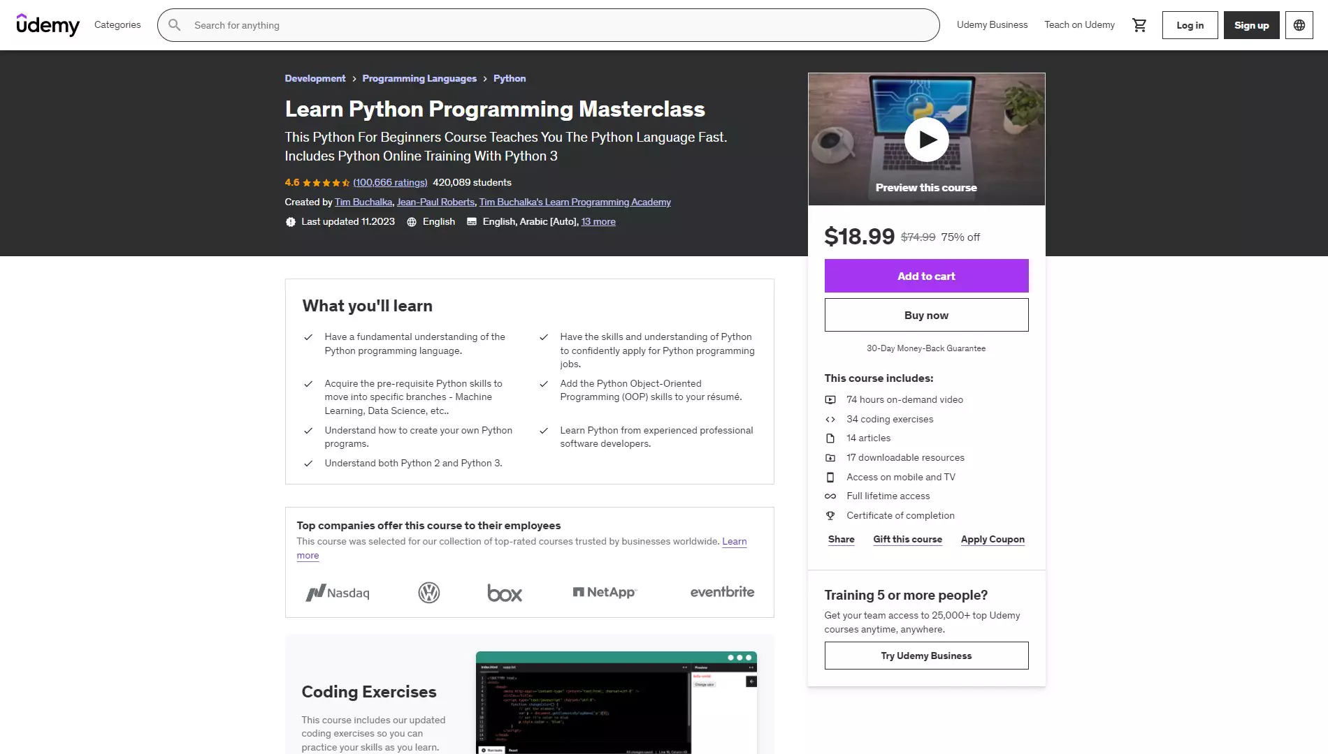1328x754 pixels.
Task: Click the mobile access icon
Action: pos(830,478)
